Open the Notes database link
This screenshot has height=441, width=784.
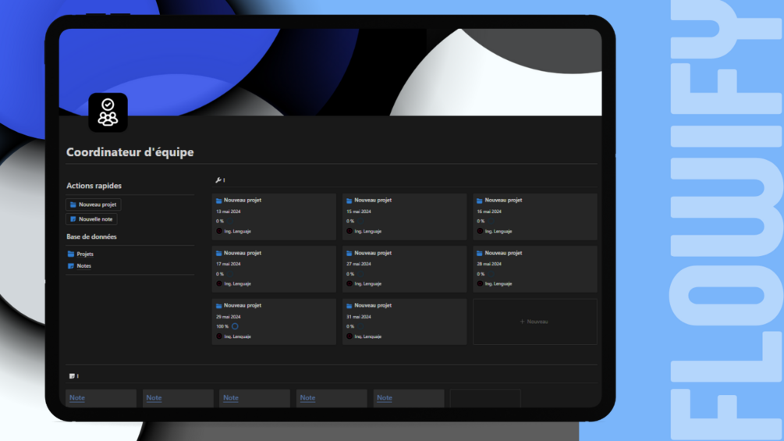(x=84, y=266)
